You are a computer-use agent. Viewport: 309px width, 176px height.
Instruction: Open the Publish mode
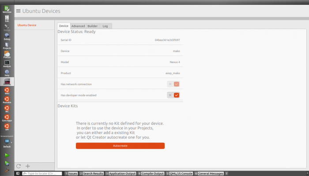pyautogui.click(x=7, y=55)
